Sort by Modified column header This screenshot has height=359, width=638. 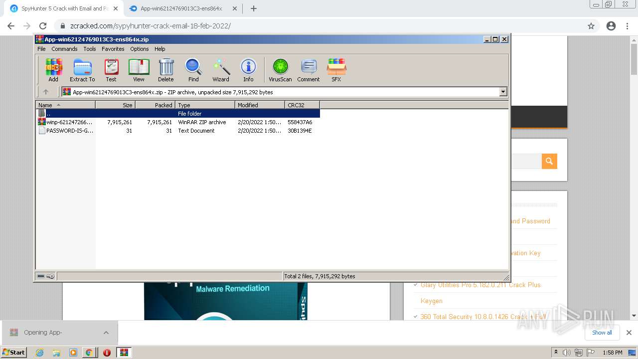tap(260, 105)
